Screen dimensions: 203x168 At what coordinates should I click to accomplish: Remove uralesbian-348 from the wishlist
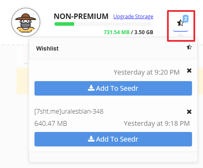pyautogui.click(x=189, y=112)
